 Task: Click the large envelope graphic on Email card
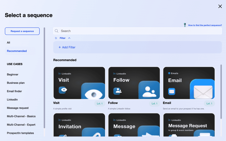(203, 89)
